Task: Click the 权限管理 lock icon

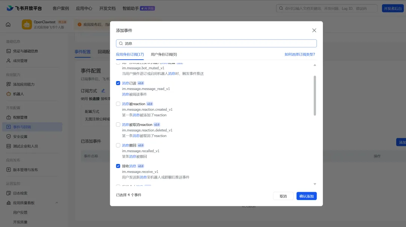Action: (9, 117)
